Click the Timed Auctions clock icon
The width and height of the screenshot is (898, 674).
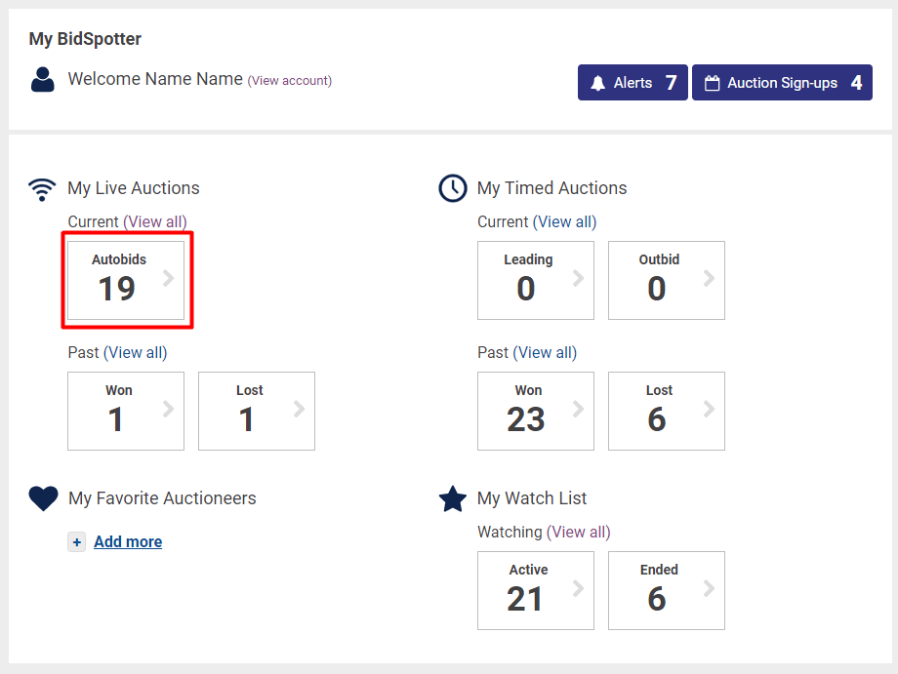pyautogui.click(x=453, y=188)
